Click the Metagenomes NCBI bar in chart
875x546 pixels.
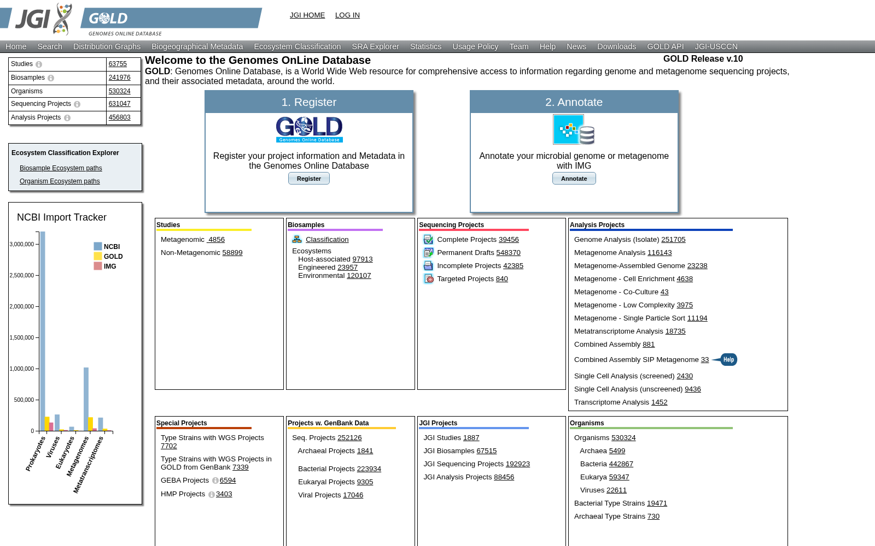[x=86, y=399]
